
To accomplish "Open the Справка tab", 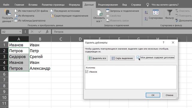I will coord(136,5).
